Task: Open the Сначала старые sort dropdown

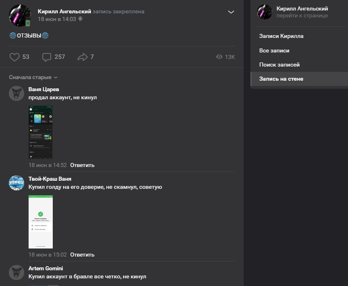Action: click(33, 77)
